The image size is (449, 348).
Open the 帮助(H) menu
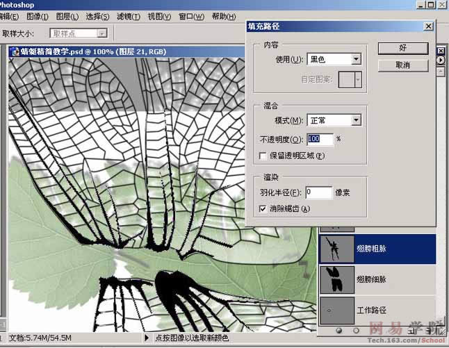point(224,17)
